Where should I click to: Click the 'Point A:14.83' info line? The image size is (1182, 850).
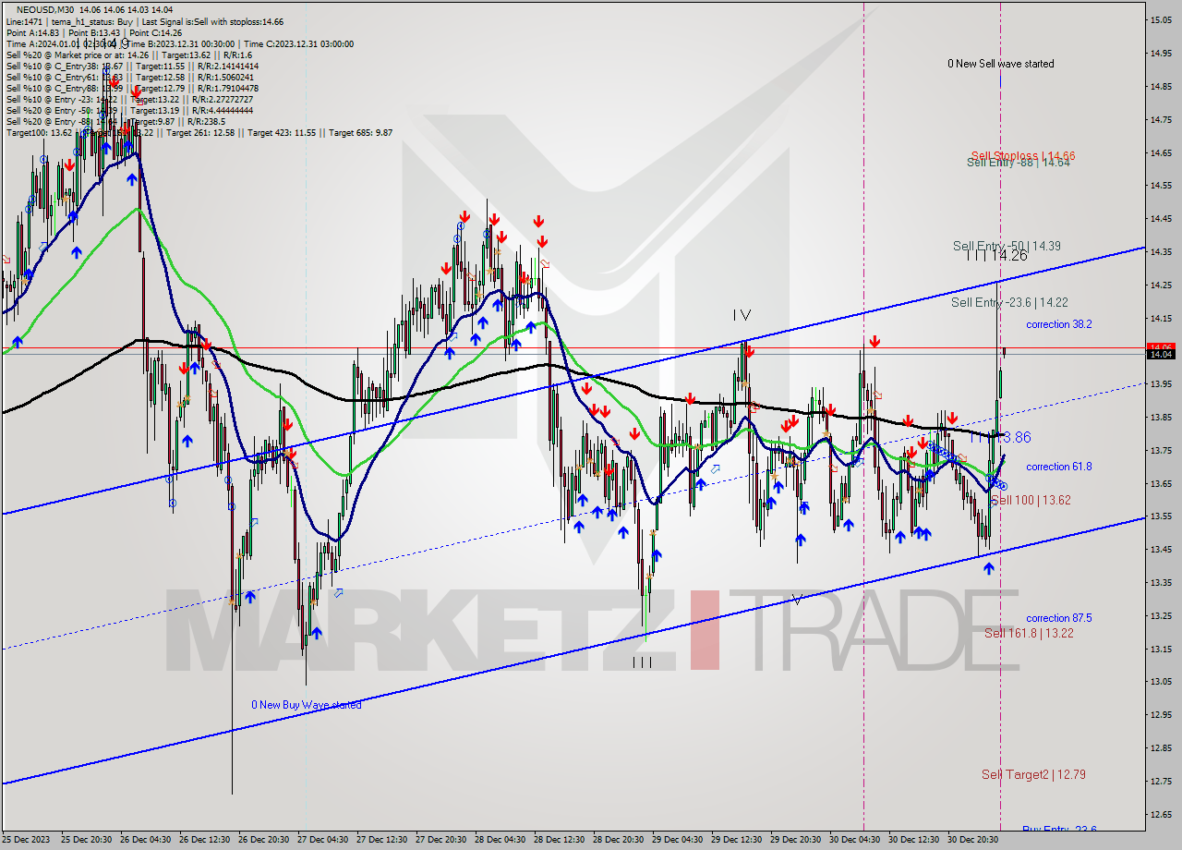33,32
